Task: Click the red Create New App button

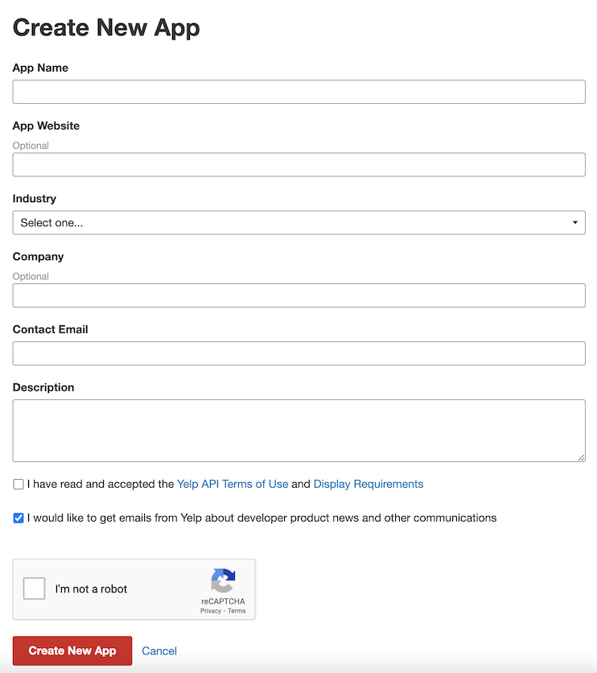Action: coord(72,650)
